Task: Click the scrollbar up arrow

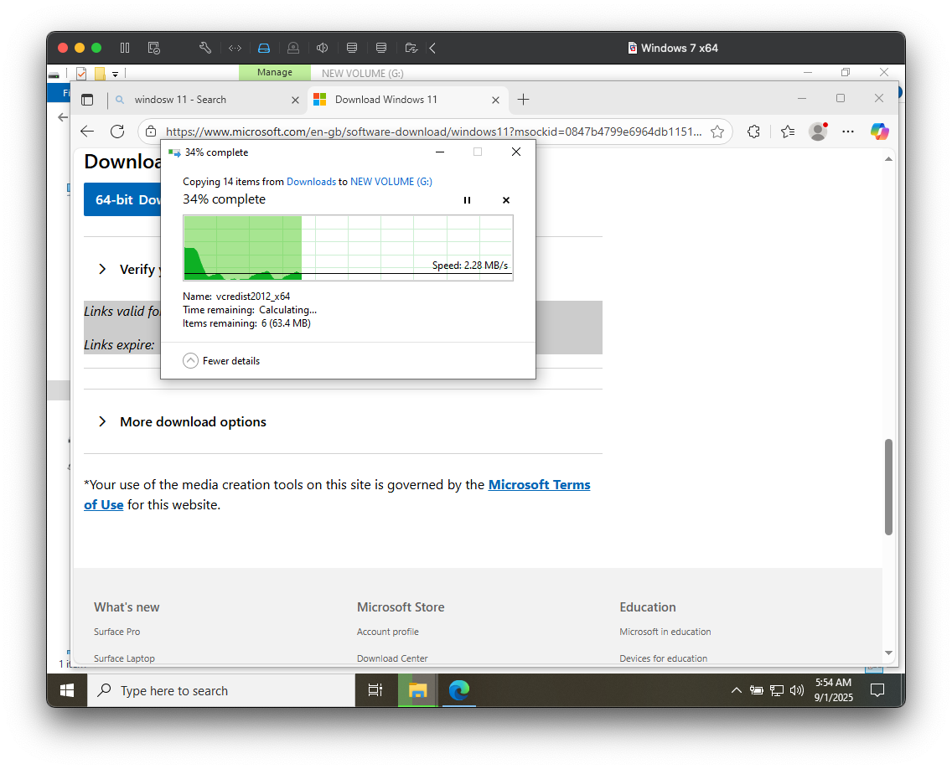Action: click(888, 159)
